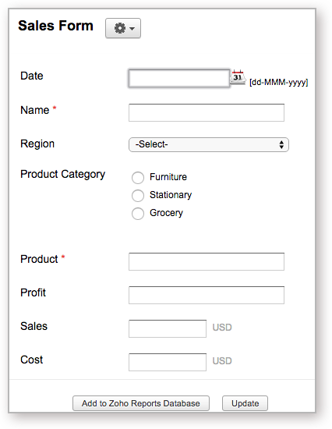
Task: Open the calendar date picker icon
Action: [x=238, y=77]
